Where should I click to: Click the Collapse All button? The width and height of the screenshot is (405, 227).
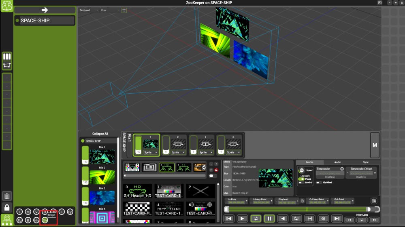point(100,134)
